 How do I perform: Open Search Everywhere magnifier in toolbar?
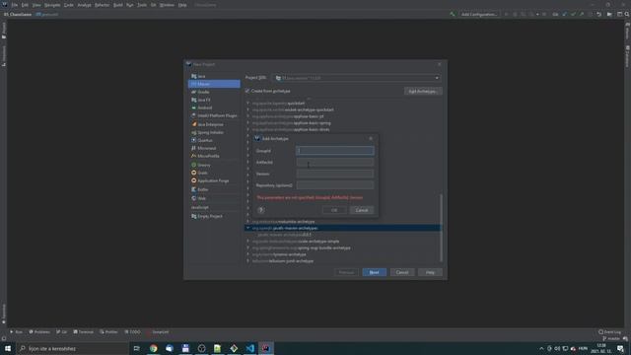(x=627, y=14)
